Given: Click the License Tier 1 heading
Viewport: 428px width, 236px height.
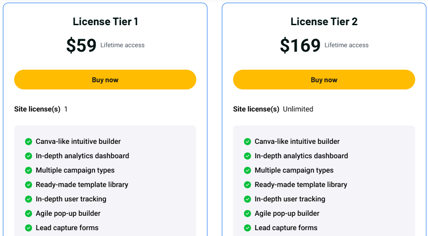Looking at the screenshot, I should (105, 22).
